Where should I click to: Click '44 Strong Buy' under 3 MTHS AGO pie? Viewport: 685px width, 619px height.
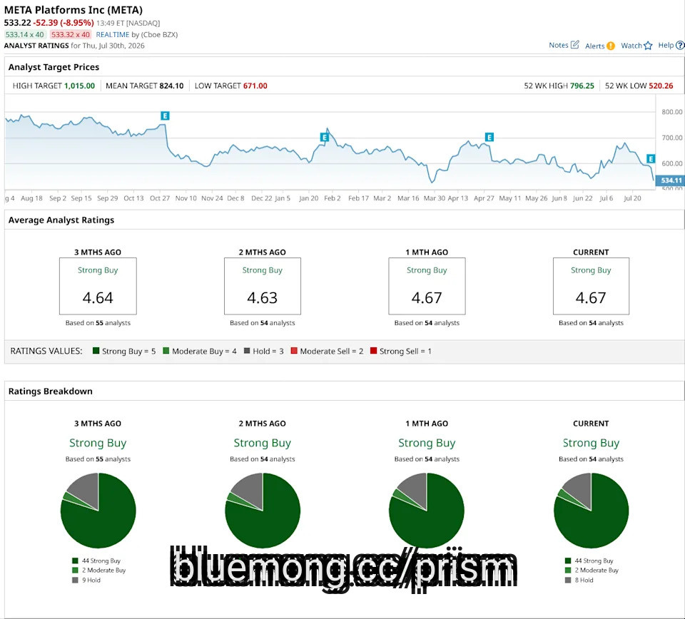(101, 561)
